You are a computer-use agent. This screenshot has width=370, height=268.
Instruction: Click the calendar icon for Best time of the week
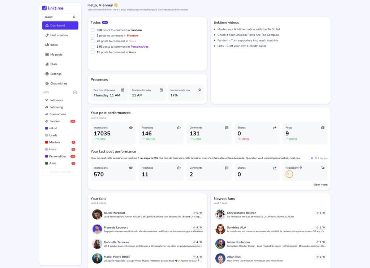pos(123,90)
